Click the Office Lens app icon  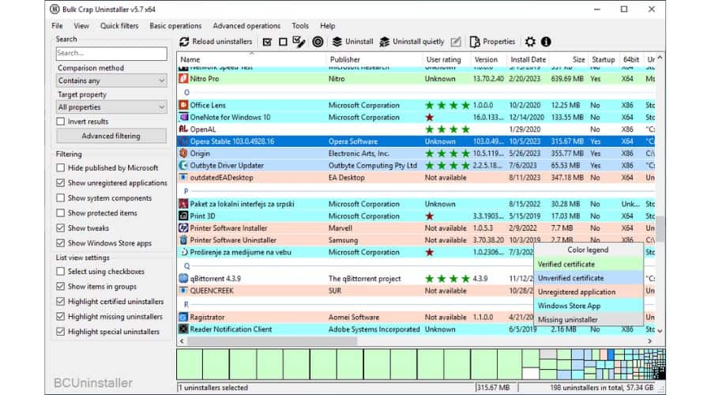pyautogui.click(x=183, y=105)
